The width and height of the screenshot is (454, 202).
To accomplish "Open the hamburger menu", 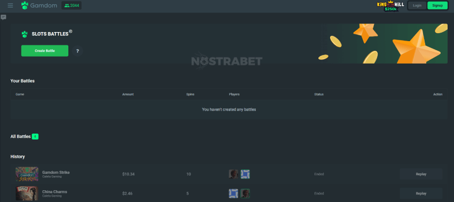I will point(11,5).
